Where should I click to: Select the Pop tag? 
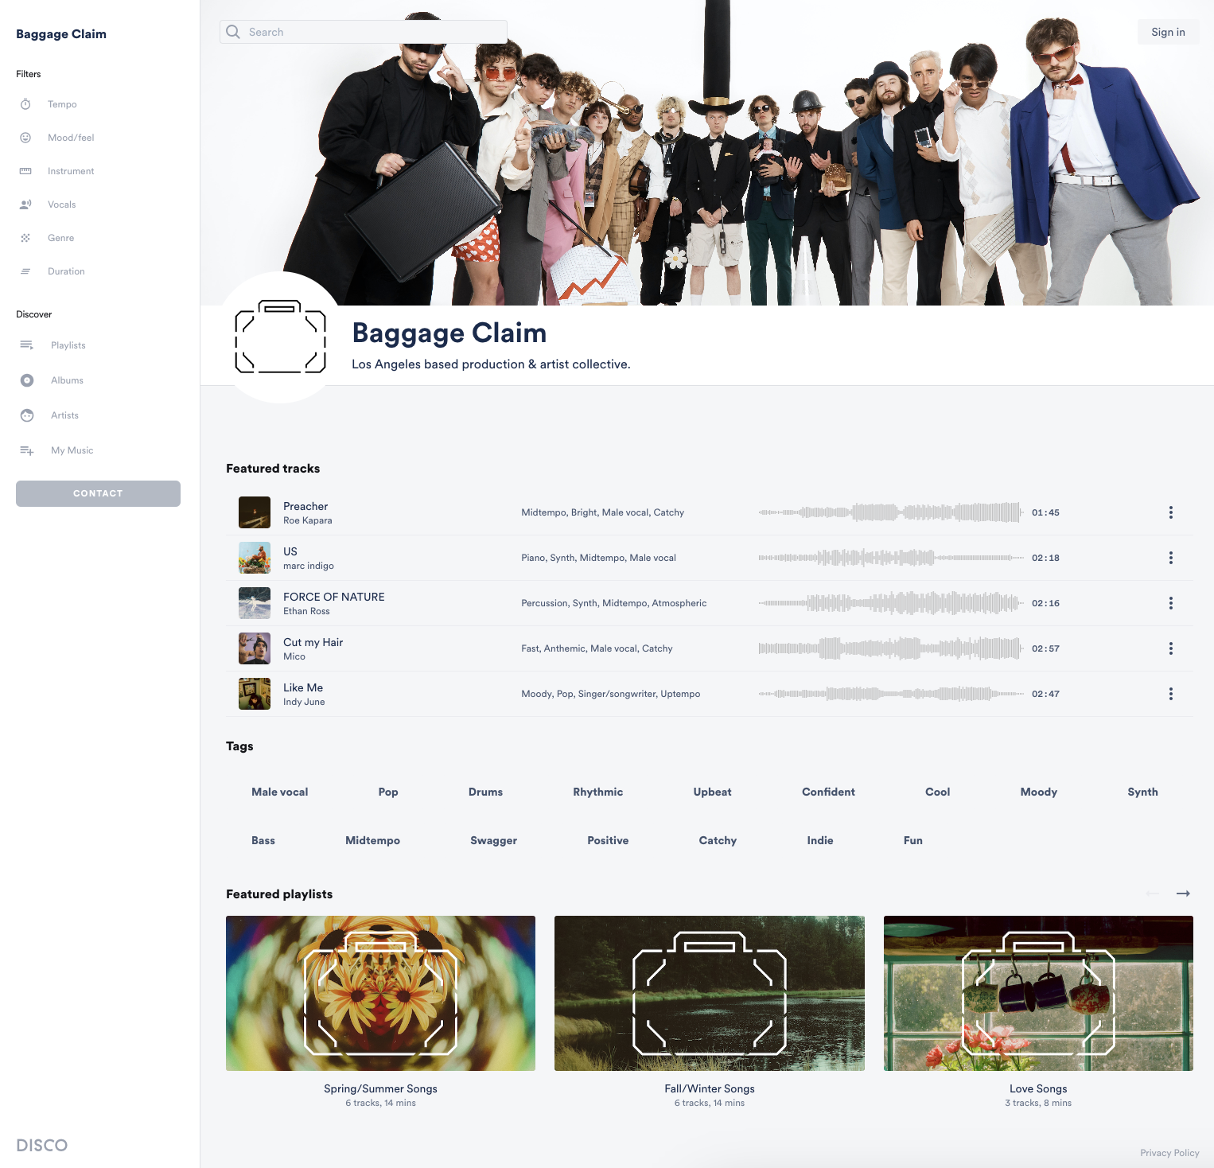388,792
